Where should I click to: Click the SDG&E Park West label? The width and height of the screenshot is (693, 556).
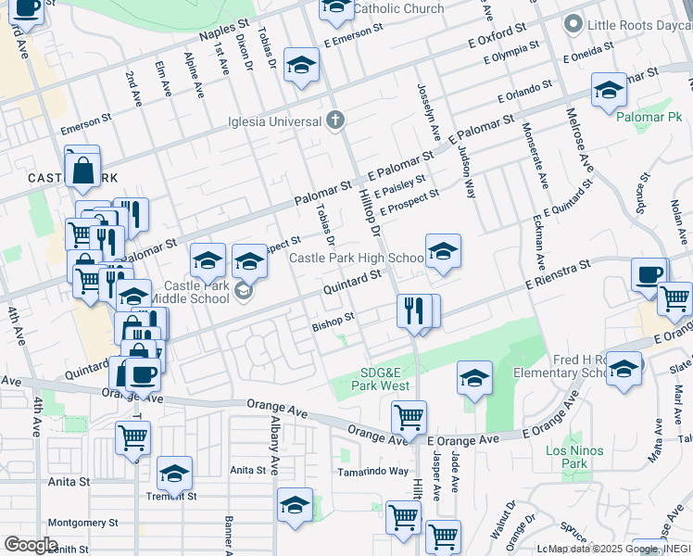click(380, 379)
